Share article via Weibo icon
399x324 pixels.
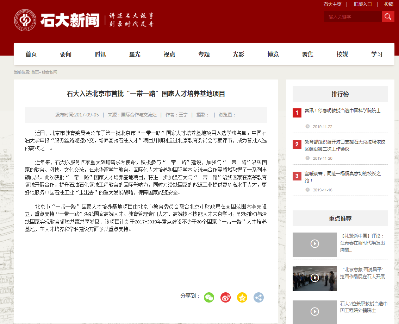click(x=225, y=297)
